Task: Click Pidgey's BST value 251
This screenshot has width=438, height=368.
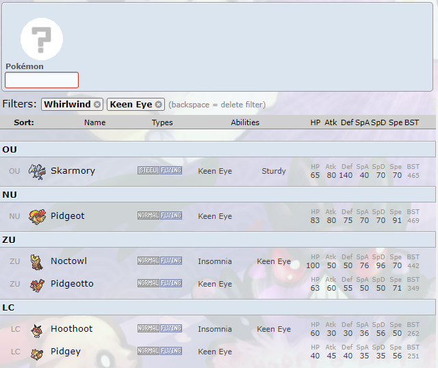Action: point(413,356)
